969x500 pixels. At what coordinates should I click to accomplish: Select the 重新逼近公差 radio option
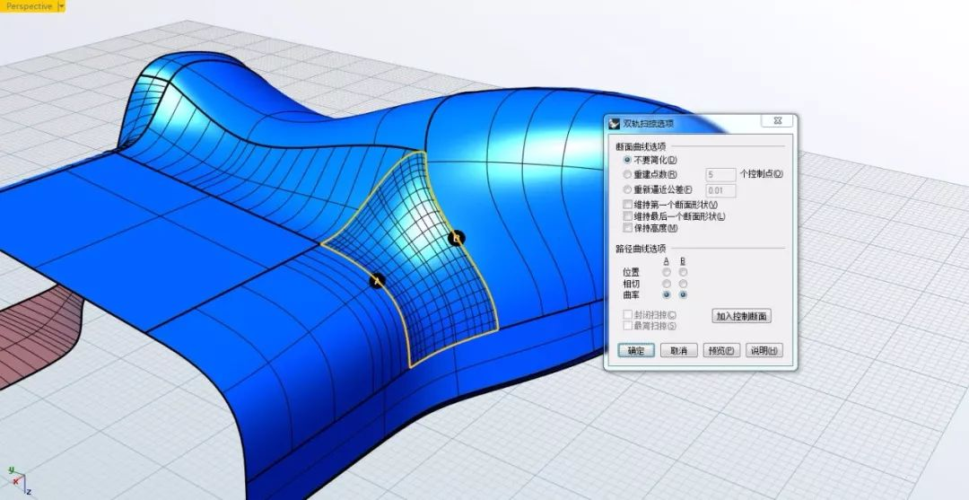(627, 189)
